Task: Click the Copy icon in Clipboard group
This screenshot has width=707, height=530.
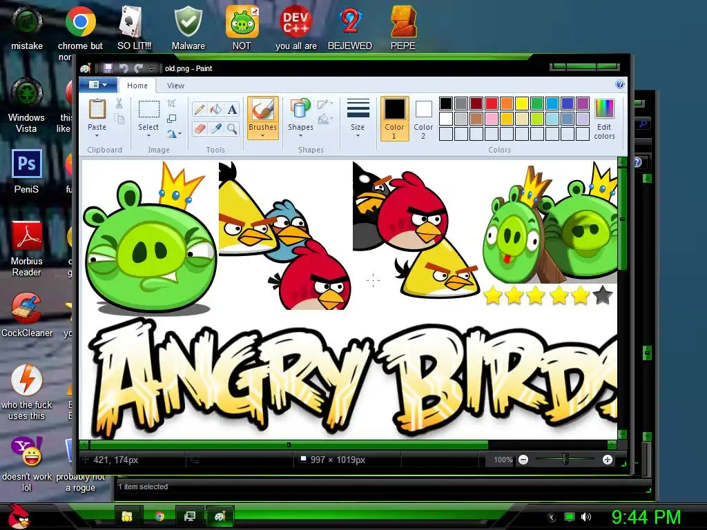Action: click(119, 119)
